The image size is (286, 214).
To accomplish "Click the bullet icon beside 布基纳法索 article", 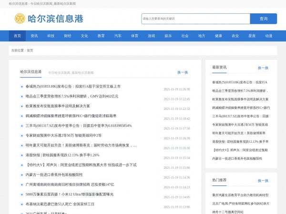I will click(x=22, y=204).
